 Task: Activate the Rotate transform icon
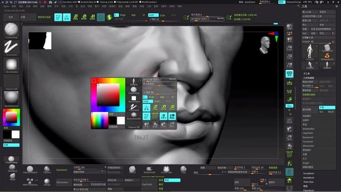coord(92,17)
